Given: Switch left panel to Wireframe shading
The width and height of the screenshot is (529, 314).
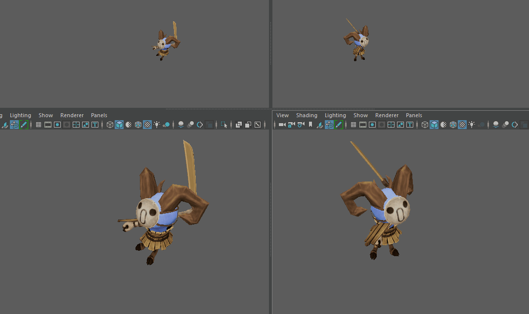Looking at the screenshot, I should [x=110, y=125].
